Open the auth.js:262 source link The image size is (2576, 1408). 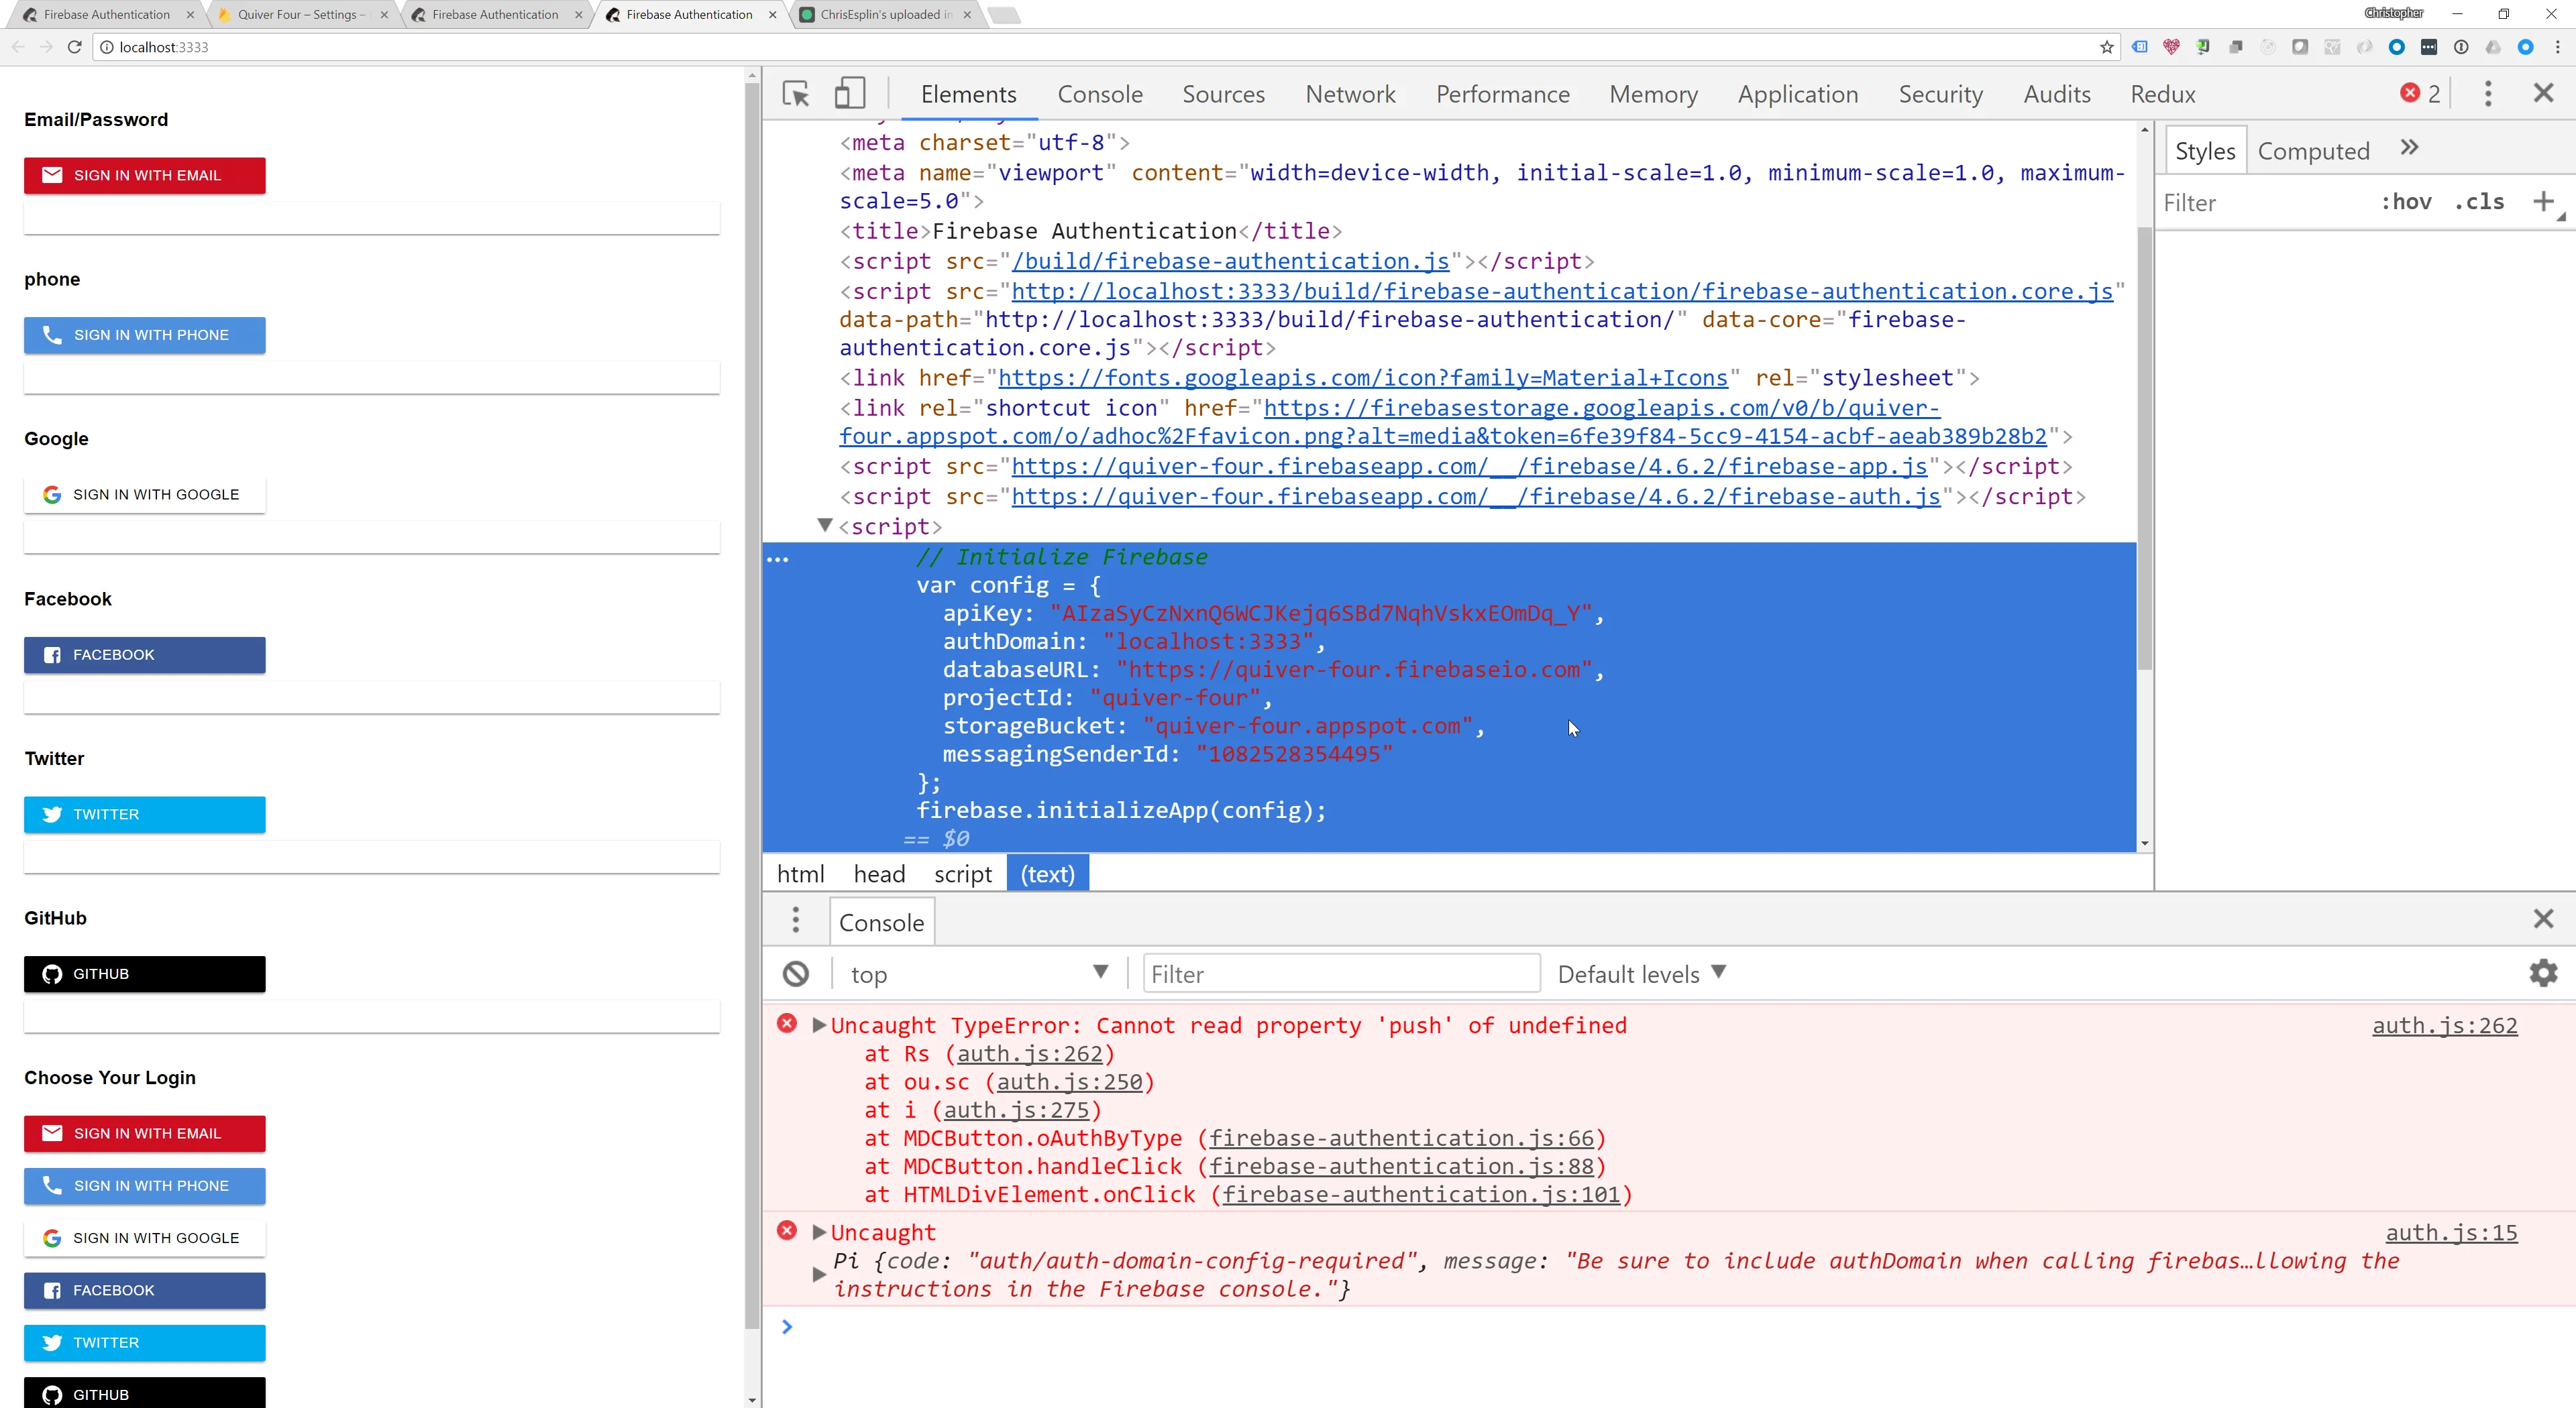pos(2444,1025)
